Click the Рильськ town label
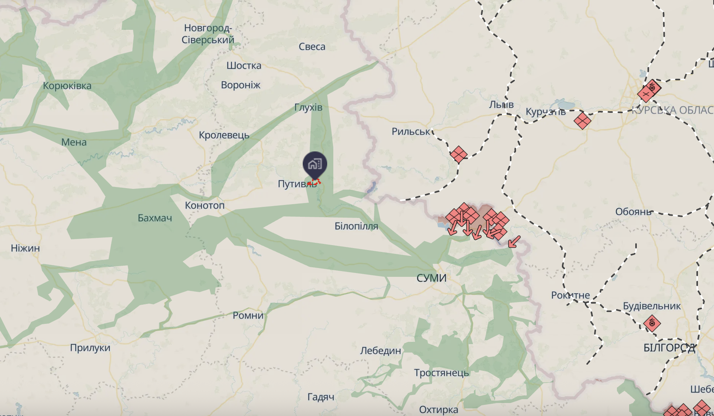The height and width of the screenshot is (416, 714). (411, 132)
